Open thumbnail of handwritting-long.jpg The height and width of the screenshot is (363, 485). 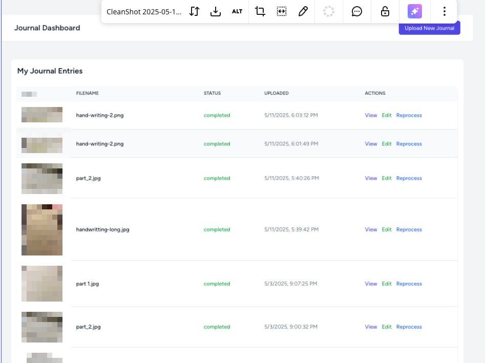pos(42,230)
